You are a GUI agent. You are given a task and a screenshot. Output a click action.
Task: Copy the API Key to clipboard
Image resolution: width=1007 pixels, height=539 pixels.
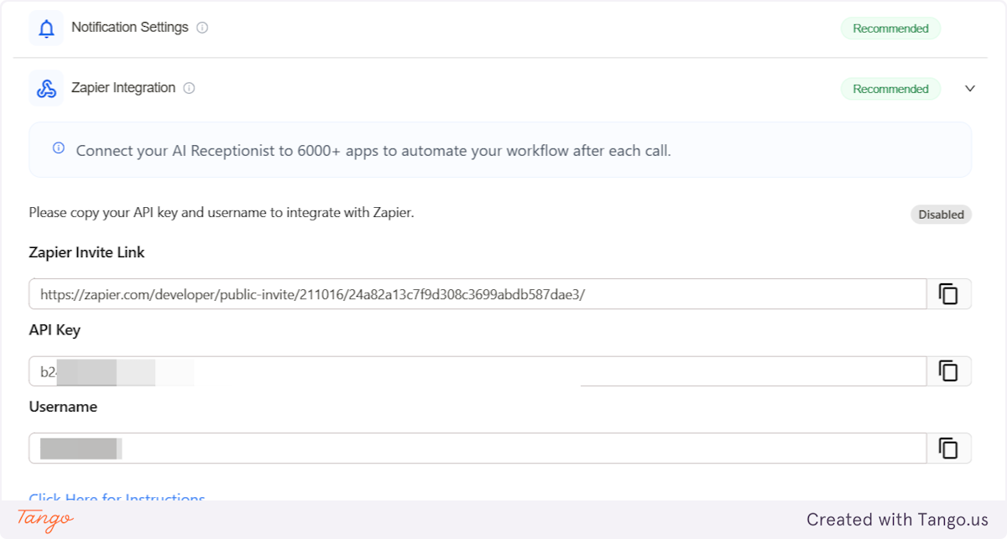948,371
